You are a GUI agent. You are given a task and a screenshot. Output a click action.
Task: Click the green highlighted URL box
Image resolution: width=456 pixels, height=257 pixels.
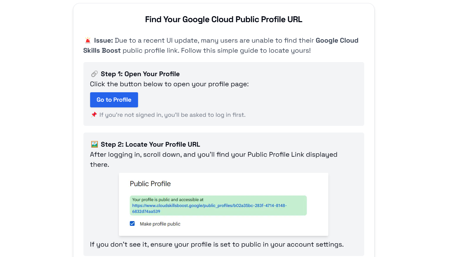click(x=218, y=205)
